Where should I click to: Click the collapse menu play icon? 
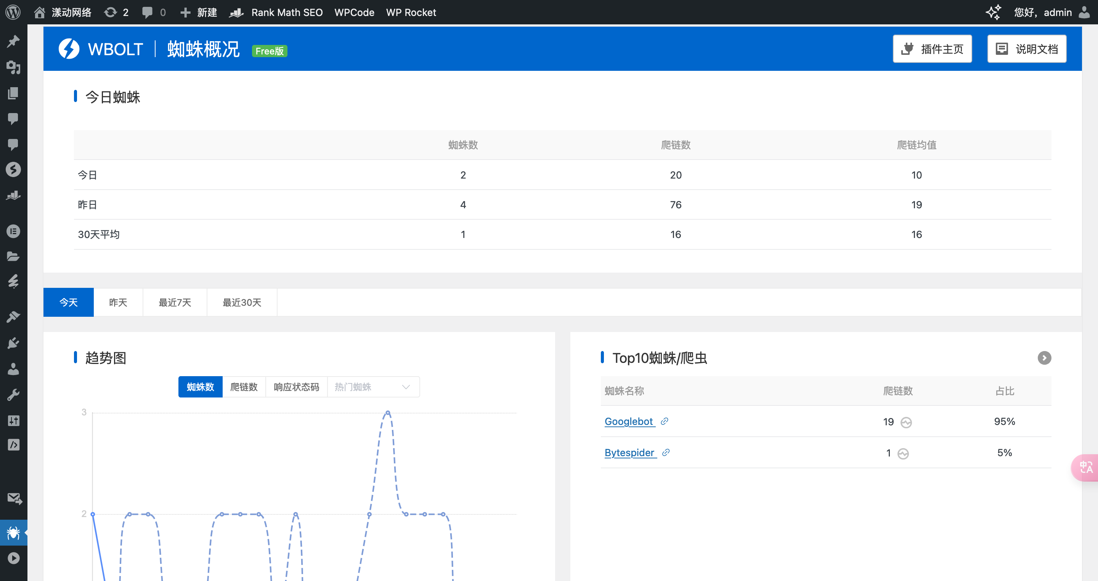[x=13, y=558]
